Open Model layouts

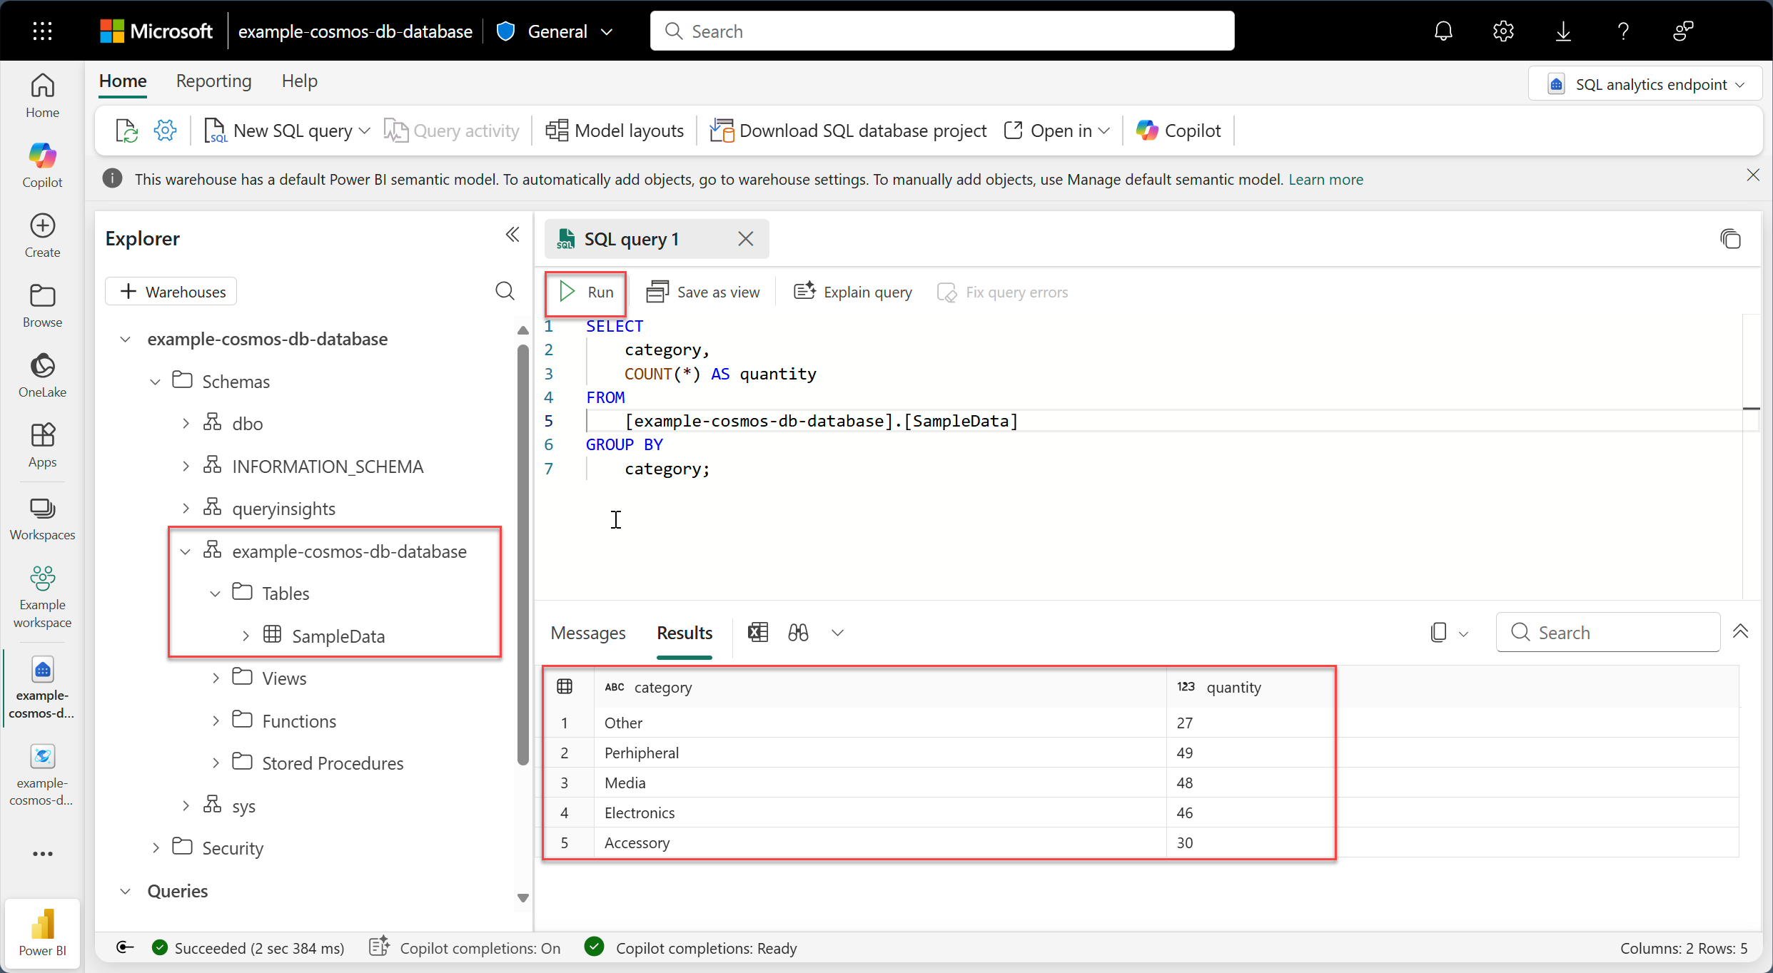[614, 131]
